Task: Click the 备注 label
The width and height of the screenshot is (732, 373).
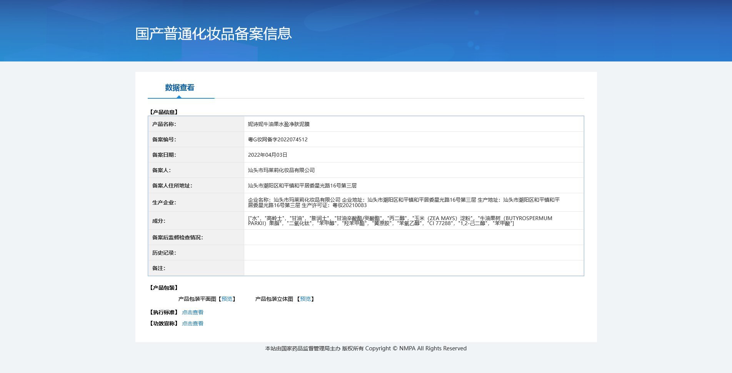Action: pos(159,268)
